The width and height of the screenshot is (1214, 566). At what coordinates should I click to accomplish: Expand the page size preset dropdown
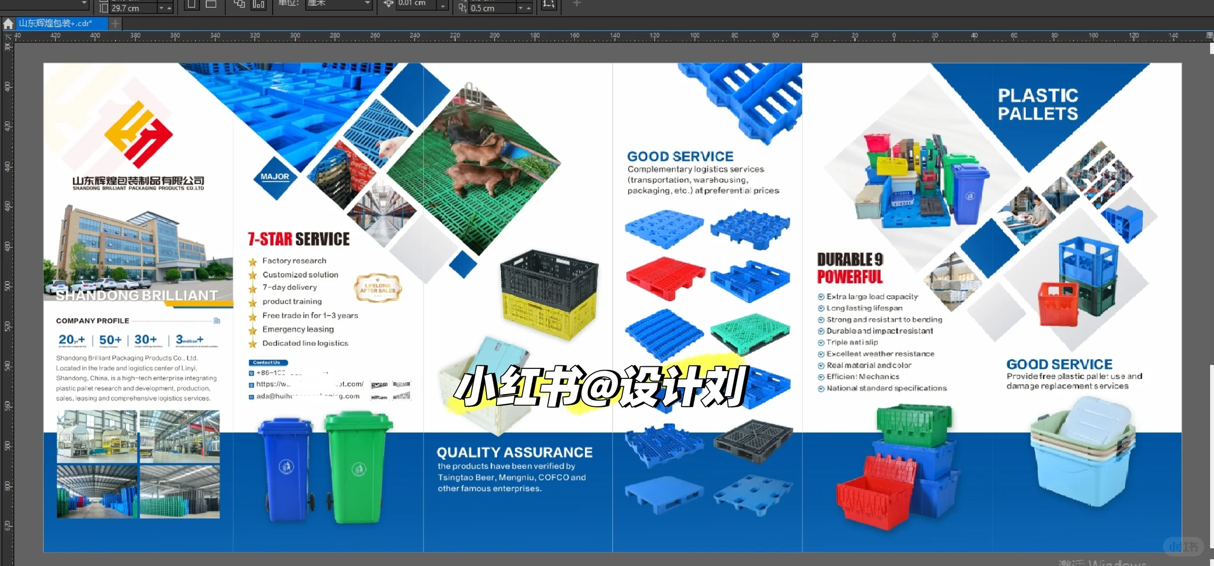coord(84,3)
